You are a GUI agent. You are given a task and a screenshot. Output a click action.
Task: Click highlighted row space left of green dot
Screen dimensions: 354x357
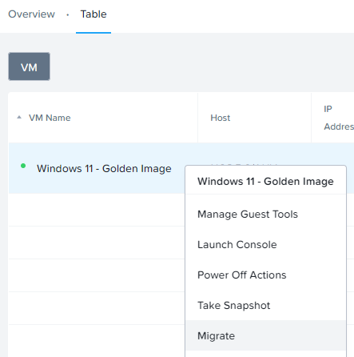14,168
